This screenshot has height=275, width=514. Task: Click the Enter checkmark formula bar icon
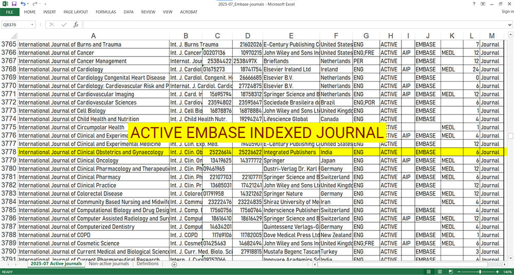(x=64, y=25)
